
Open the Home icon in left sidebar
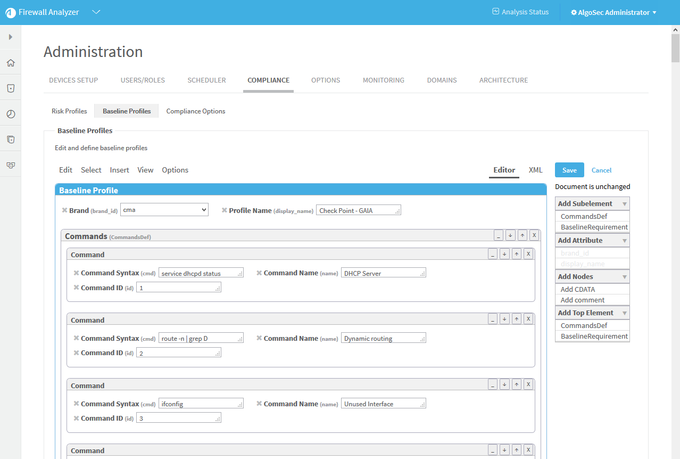pos(11,63)
